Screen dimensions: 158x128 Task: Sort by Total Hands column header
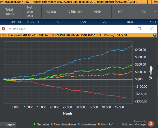pos(9,12)
